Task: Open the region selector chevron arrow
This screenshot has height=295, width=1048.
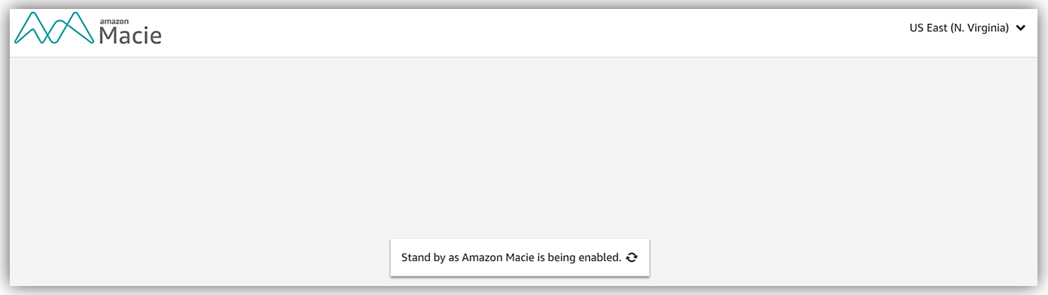Action: pyautogui.click(x=1020, y=29)
